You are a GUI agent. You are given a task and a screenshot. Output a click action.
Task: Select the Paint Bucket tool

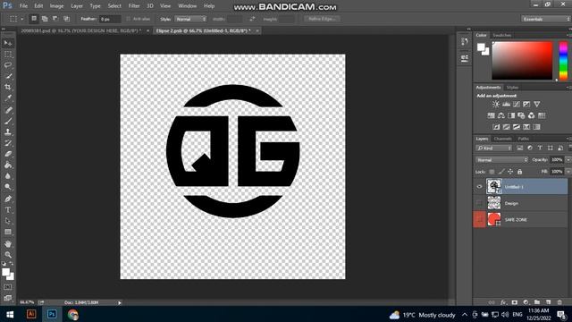click(x=8, y=165)
